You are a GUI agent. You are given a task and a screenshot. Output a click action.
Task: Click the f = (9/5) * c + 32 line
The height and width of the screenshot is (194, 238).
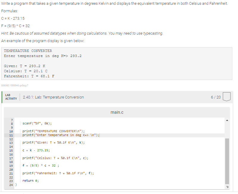[x=41, y=165]
